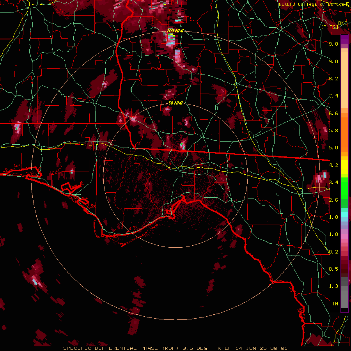Click the 100 NMI range ring label
Image resolution: width=351 pixels, height=351 pixels.
click(x=175, y=31)
